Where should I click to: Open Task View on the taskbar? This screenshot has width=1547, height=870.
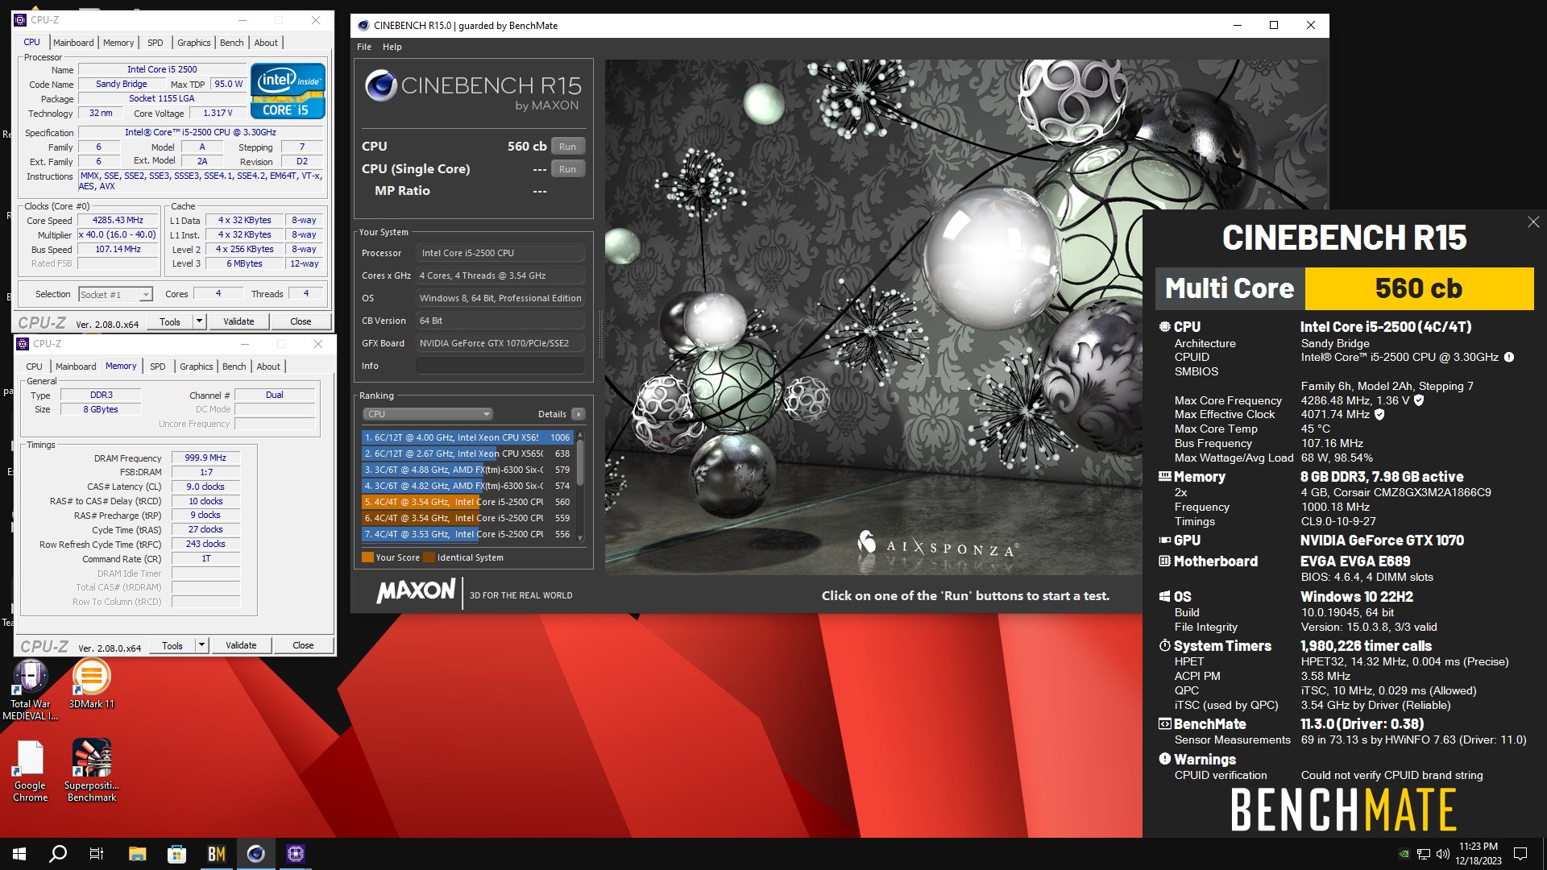pyautogui.click(x=97, y=854)
